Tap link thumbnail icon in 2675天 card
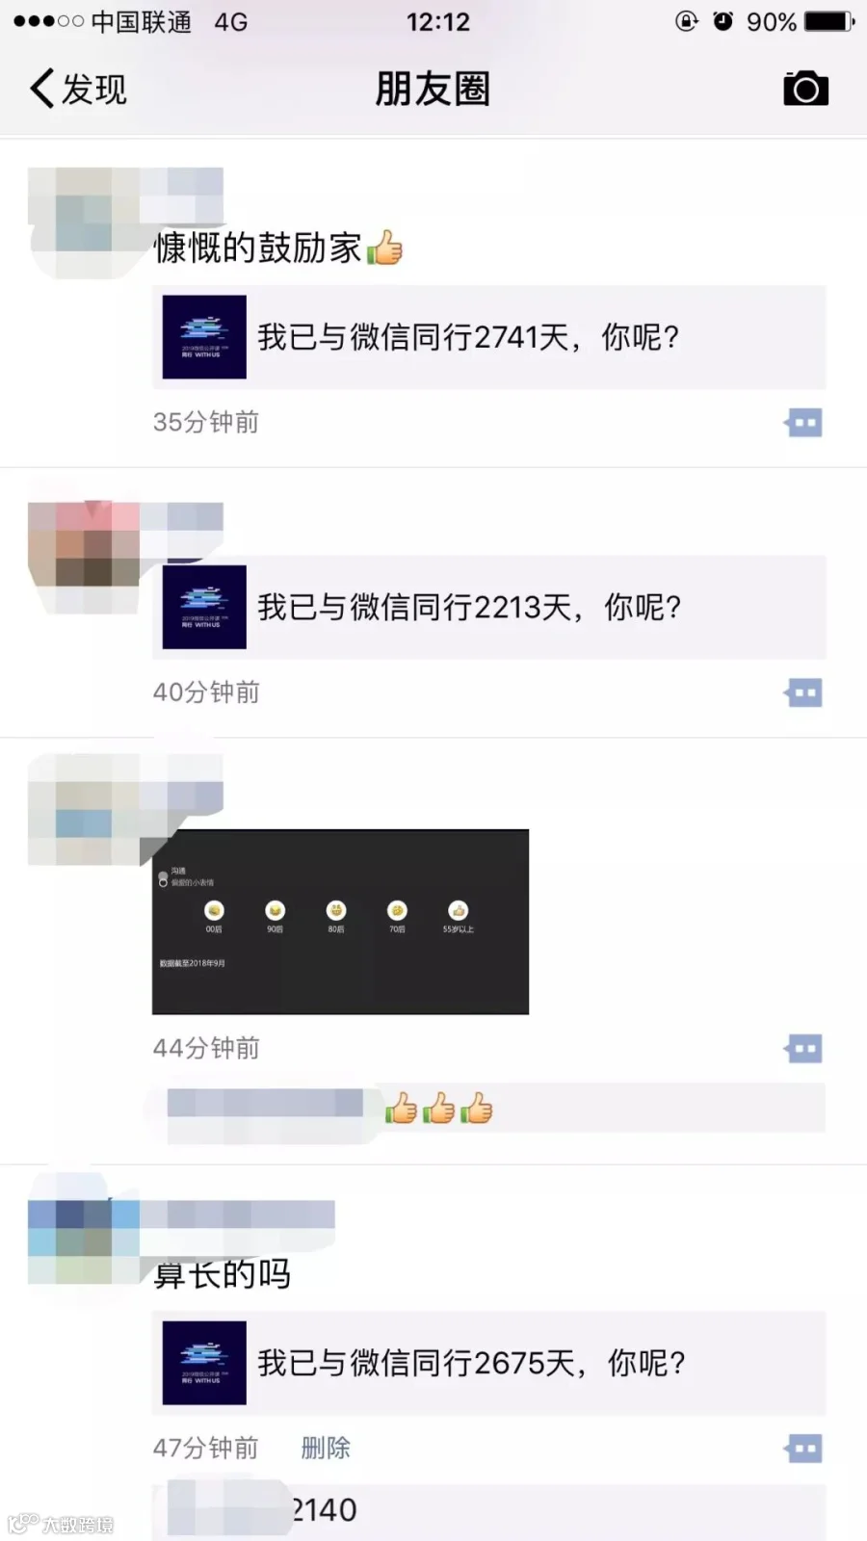Image resolution: width=867 pixels, height=1541 pixels. 204,1363
